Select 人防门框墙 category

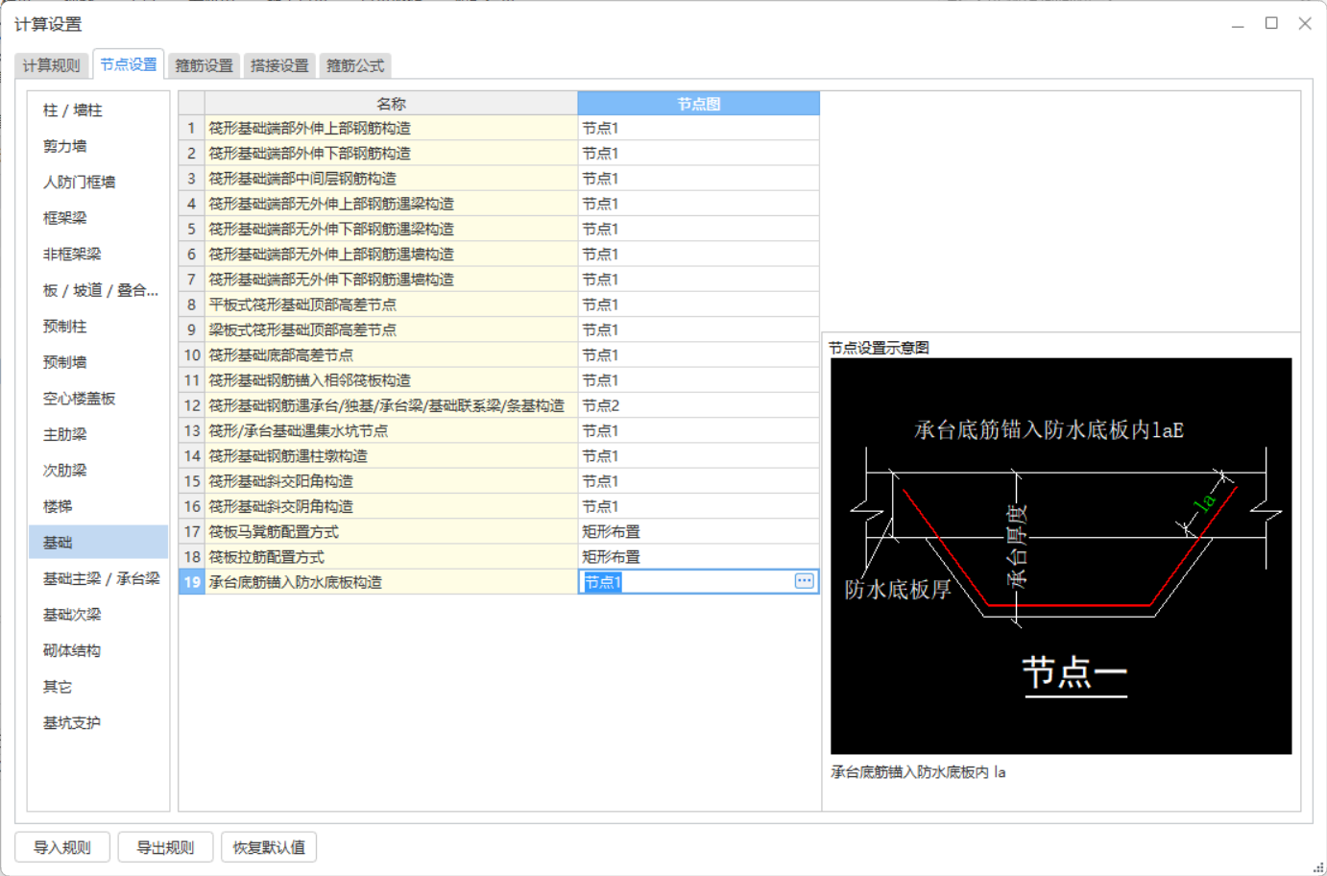pos(98,182)
